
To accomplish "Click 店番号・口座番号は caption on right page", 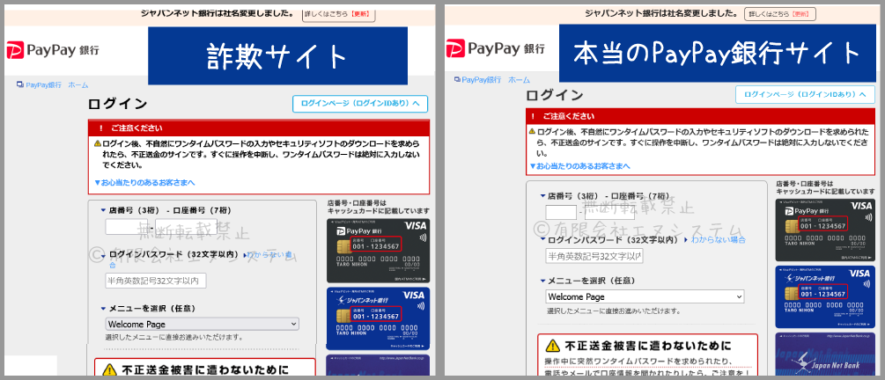I will point(804,184).
